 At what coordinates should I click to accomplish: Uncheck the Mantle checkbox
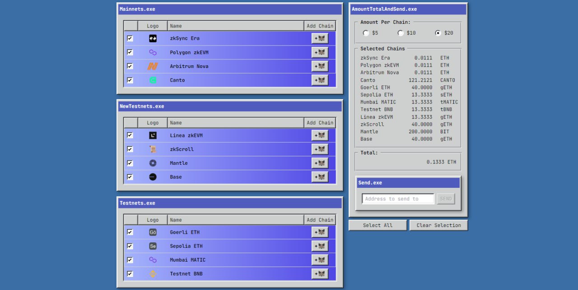(130, 163)
